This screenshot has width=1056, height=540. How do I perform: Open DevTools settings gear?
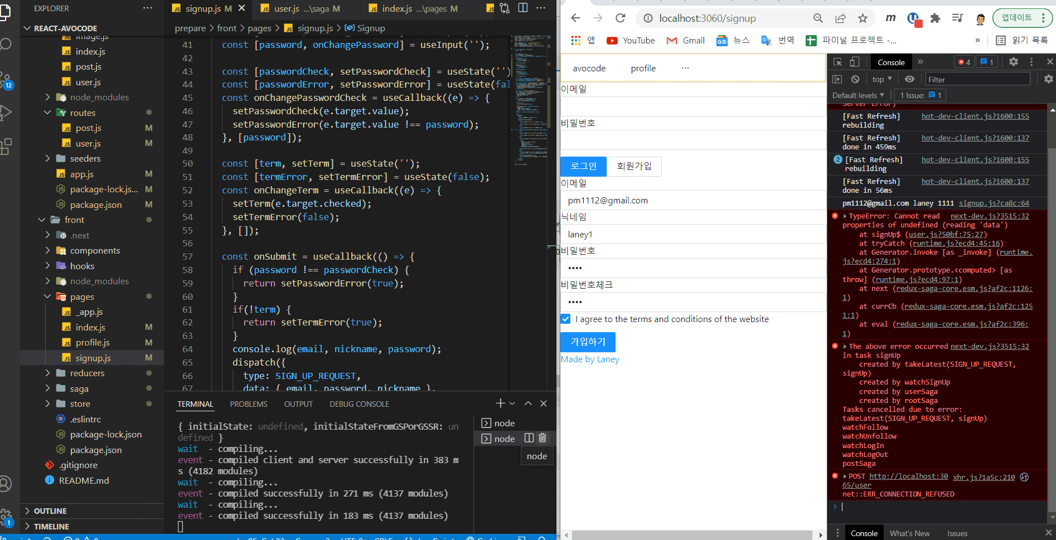tap(1014, 62)
